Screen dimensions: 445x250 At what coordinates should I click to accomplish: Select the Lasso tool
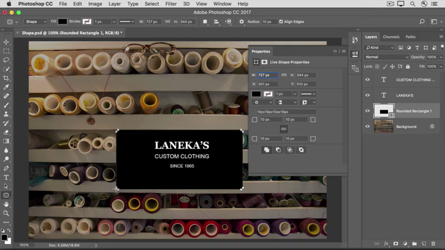(x=6, y=60)
